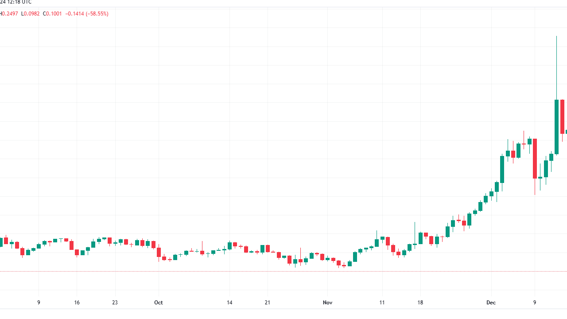Screen dimensions: 567x319
Task: Click the '11' date label on the time axis
Action: [x=382, y=303]
